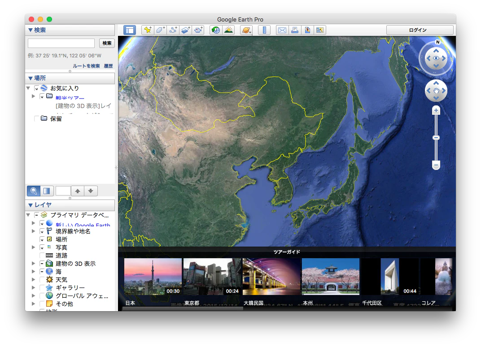This screenshot has width=481, height=347.
Task: Toggle sunlight across the landscape
Action: [228, 30]
